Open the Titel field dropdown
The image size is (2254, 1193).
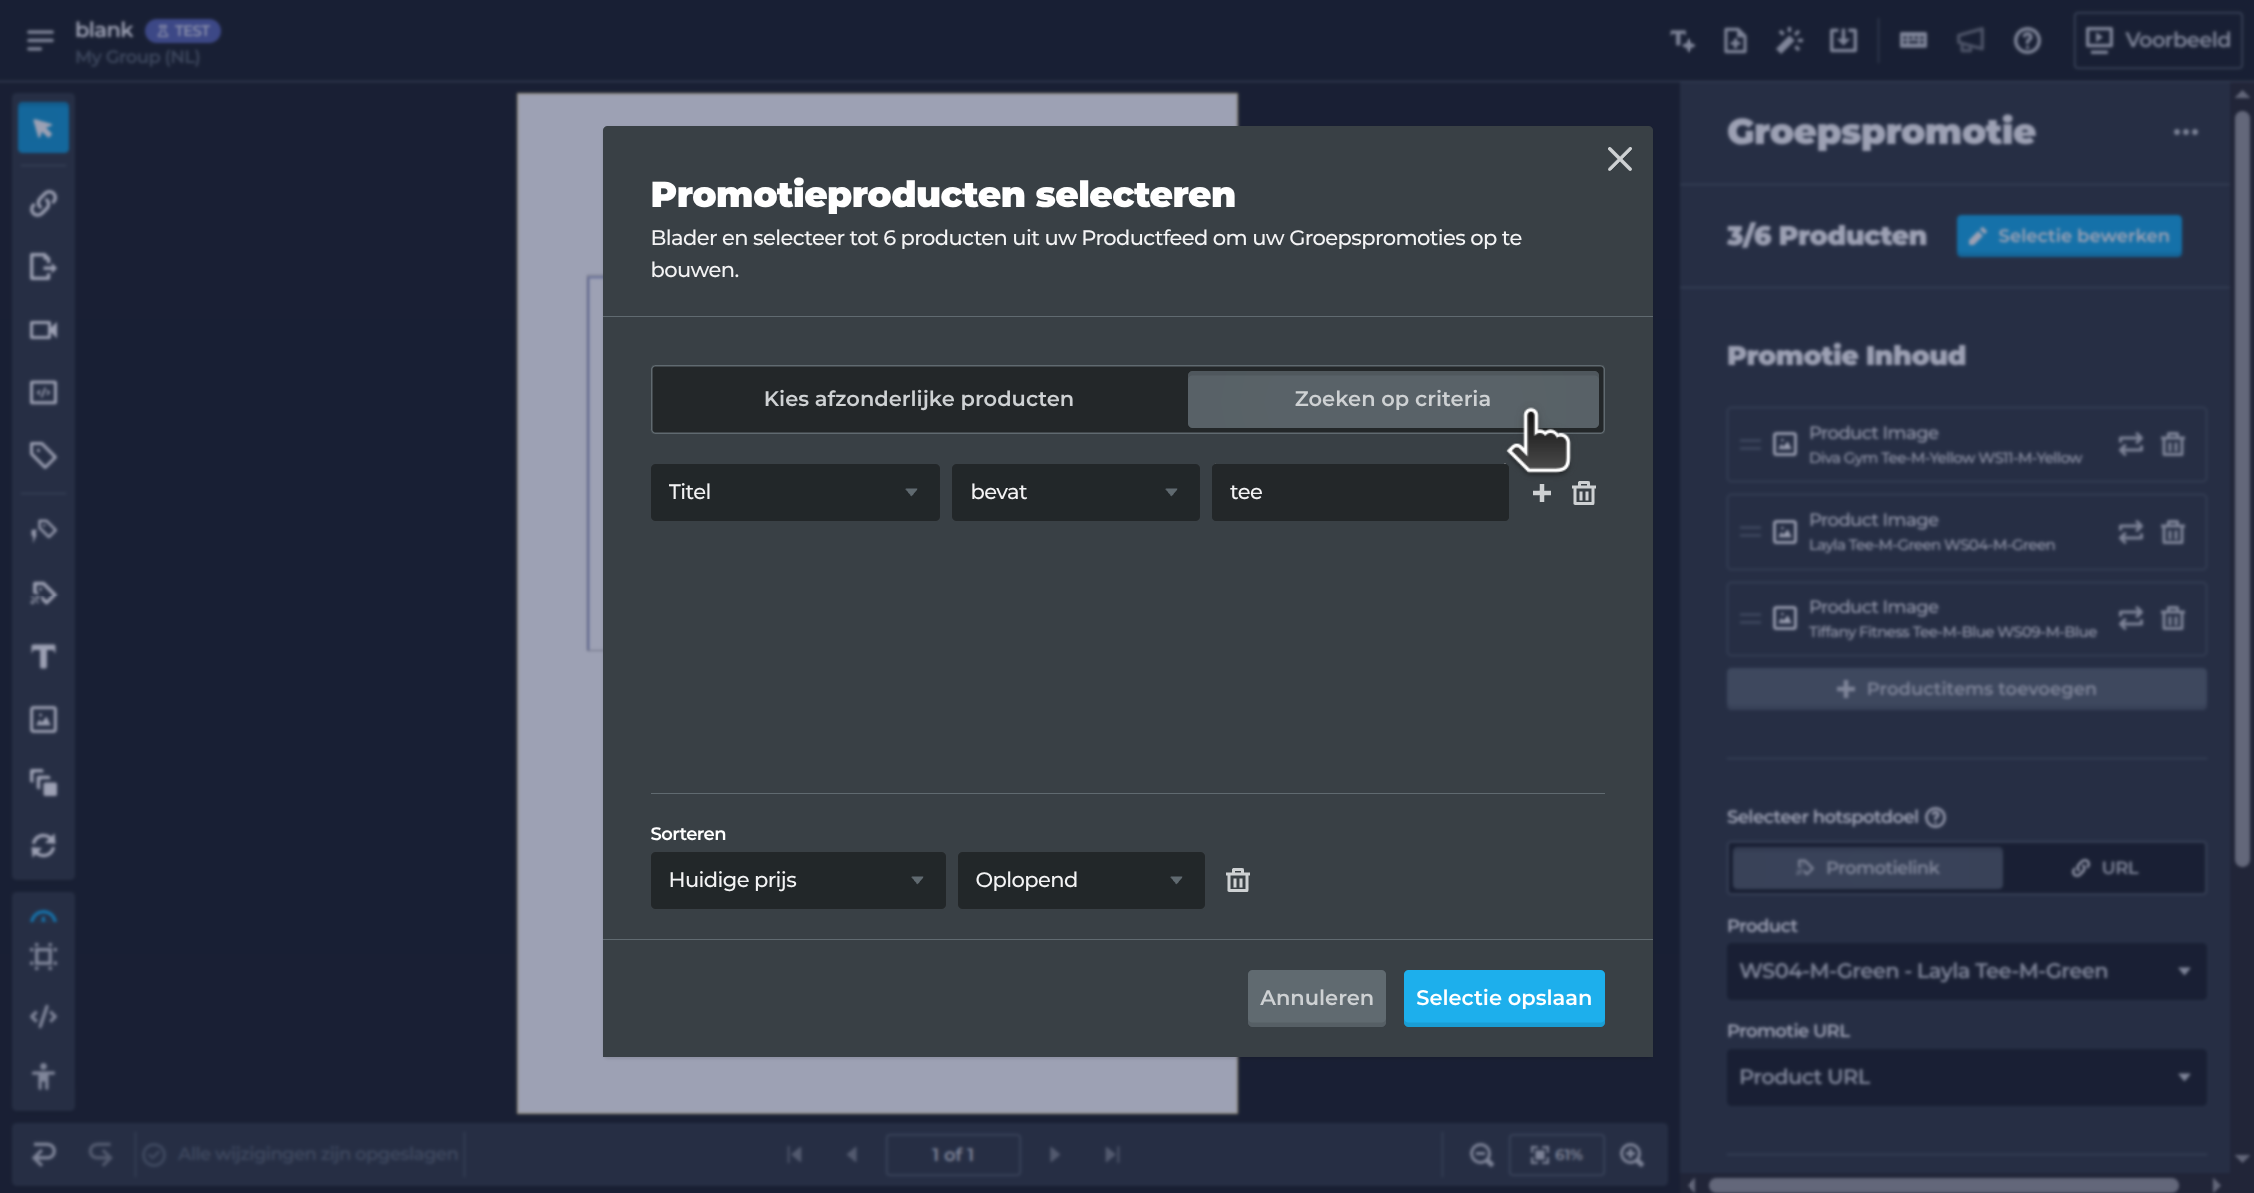point(795,492)
